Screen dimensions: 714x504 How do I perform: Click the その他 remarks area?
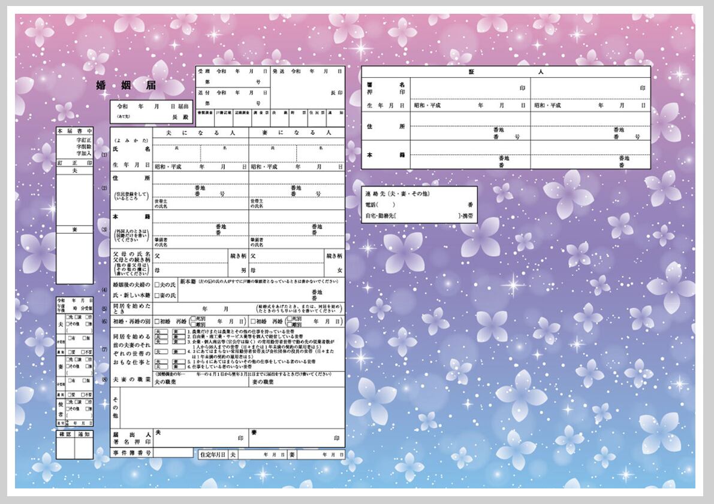232,408
